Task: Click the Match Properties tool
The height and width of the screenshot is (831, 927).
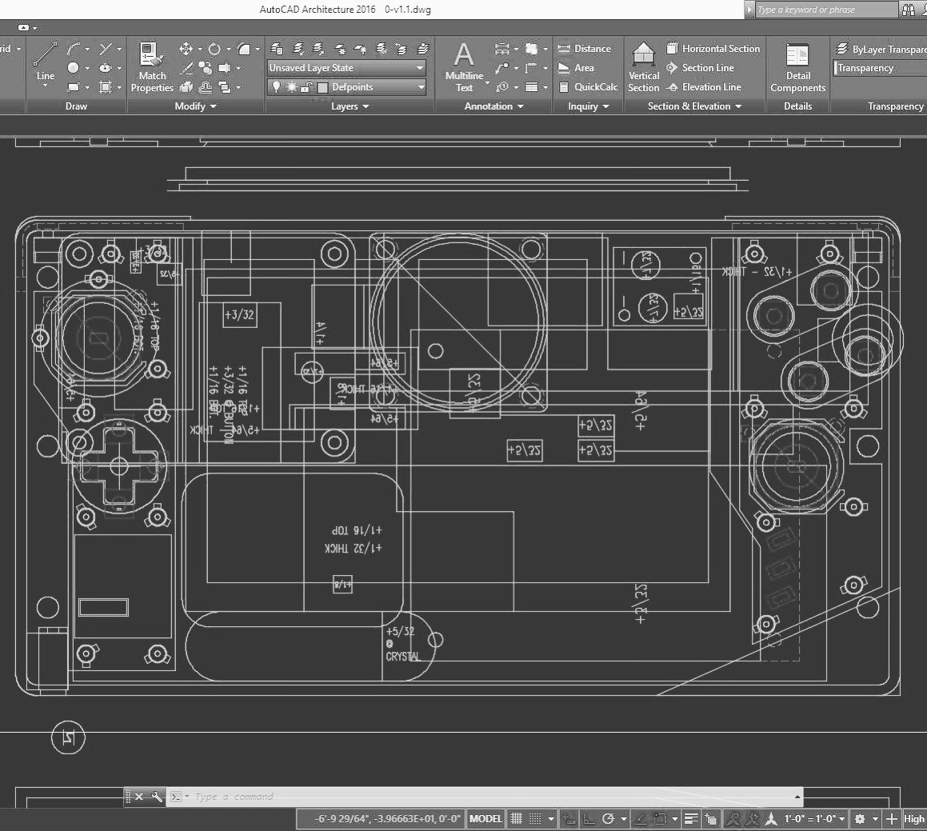Action: [152, 67]
